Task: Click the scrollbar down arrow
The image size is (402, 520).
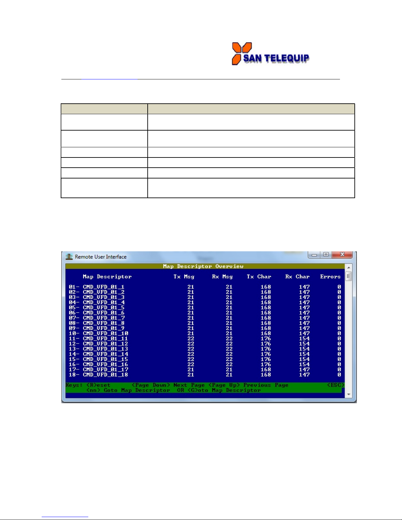Action: click(x=349, y=394)
